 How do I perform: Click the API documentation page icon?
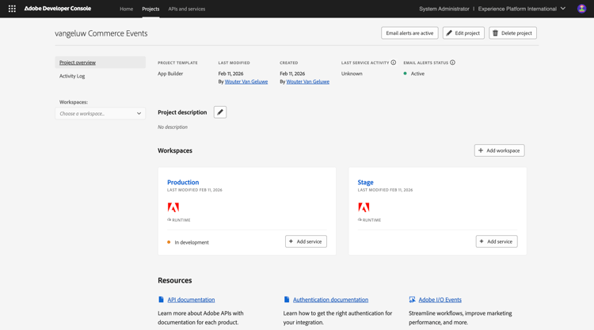click(161, 300)
